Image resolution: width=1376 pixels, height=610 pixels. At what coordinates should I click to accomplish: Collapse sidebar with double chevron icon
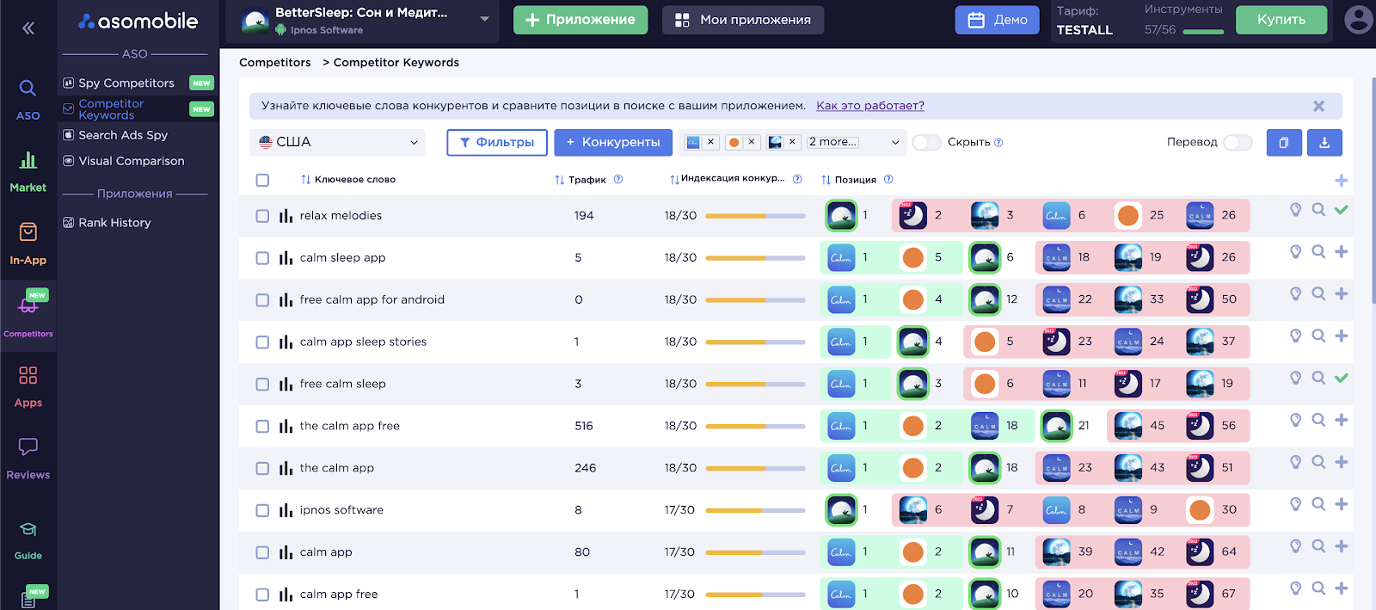(x=28, y=28)
